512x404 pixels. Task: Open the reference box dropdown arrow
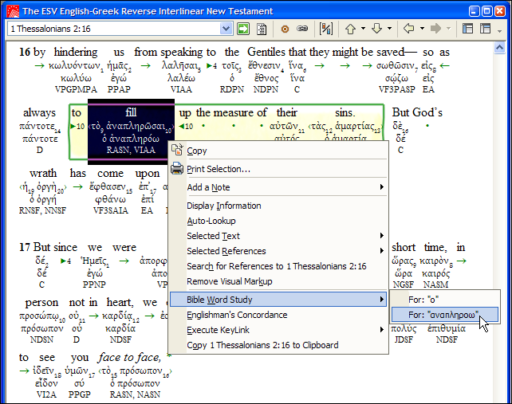(226, 29)
